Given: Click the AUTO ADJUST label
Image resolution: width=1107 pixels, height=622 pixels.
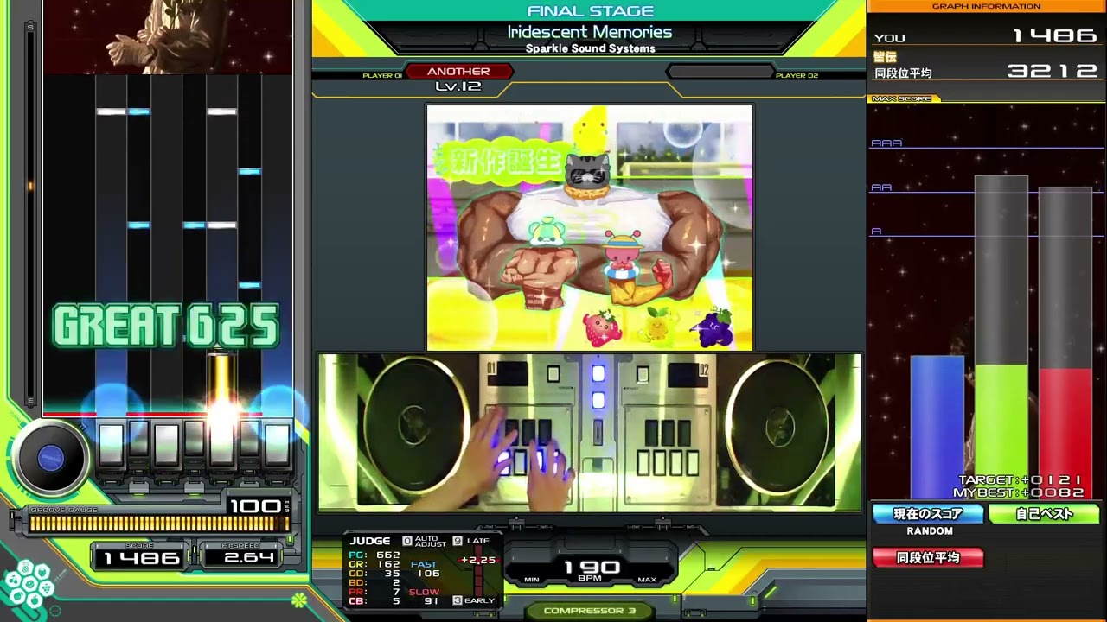Looking at the screenshot, I should click(x=431, y=542).
